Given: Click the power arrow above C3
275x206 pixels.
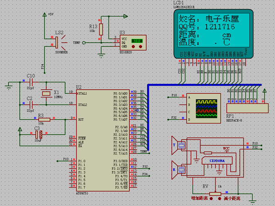Looking at the screenshot, I should point(20,129).
